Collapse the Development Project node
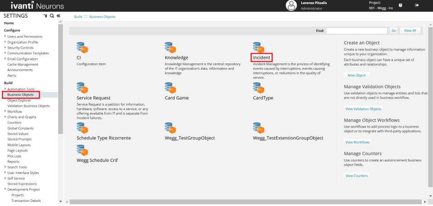433x206 pixels. point(5,189)
